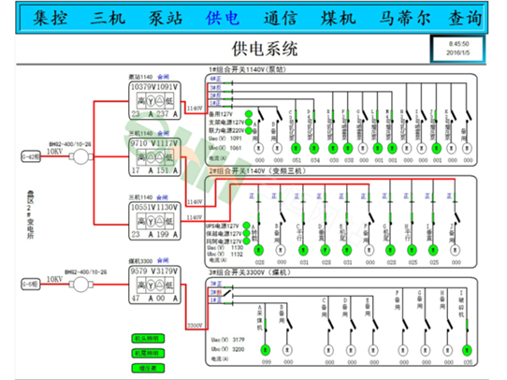This screenshot has height=380, width=507.
Task: Open the 集控 tab
Action: click(51, 18)
